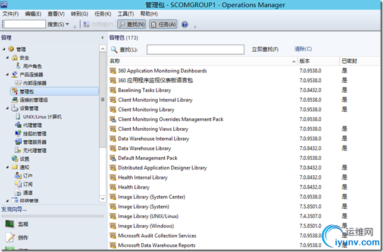Open 连接的管理组 icon in tree

point(15,100)
